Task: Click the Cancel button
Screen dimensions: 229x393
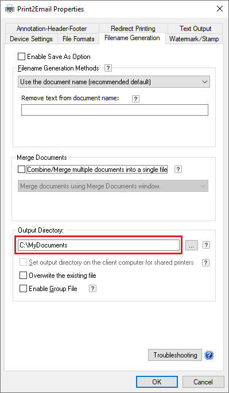Action: [x=203, y=382]
